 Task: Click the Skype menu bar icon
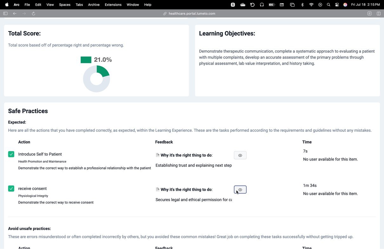[x=233, y=5]
